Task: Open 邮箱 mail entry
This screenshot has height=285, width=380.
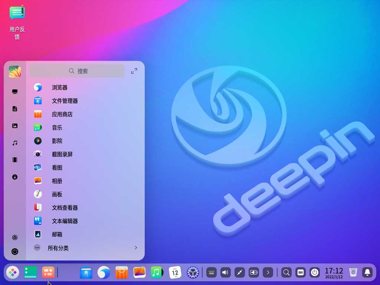Action: tap(85, 234)
